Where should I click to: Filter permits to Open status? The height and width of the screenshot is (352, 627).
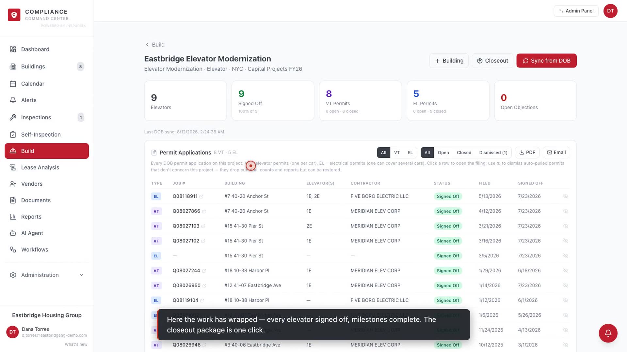[443, 153]
